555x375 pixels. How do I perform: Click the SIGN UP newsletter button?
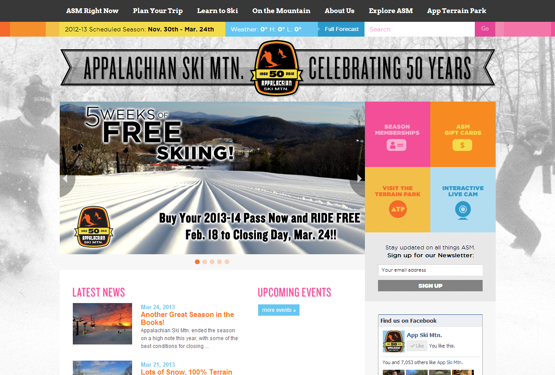[430, 286]
